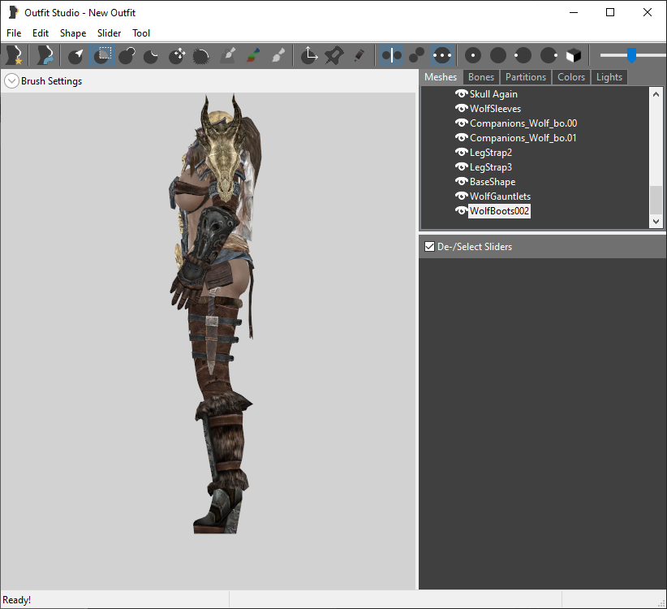Maximize the Outfit Studio window

click(610, 12)
